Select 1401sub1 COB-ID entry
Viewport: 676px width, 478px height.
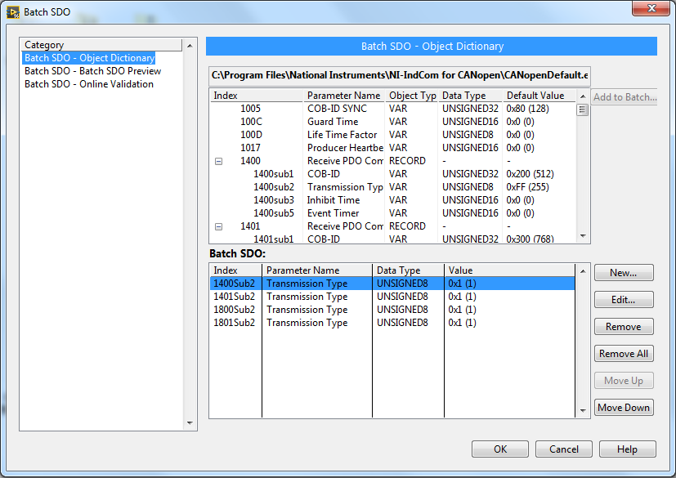pos(392,239)
